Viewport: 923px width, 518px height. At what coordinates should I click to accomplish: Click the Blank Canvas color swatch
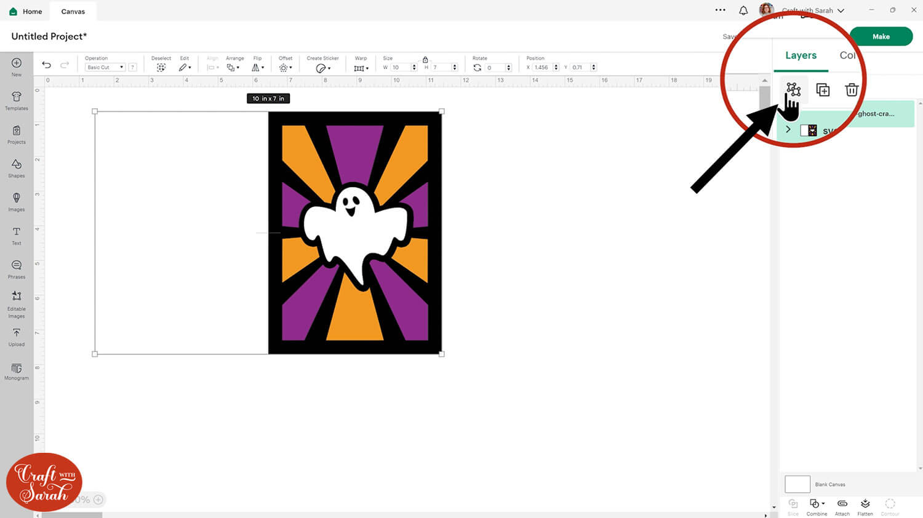[x=797, y=484]
